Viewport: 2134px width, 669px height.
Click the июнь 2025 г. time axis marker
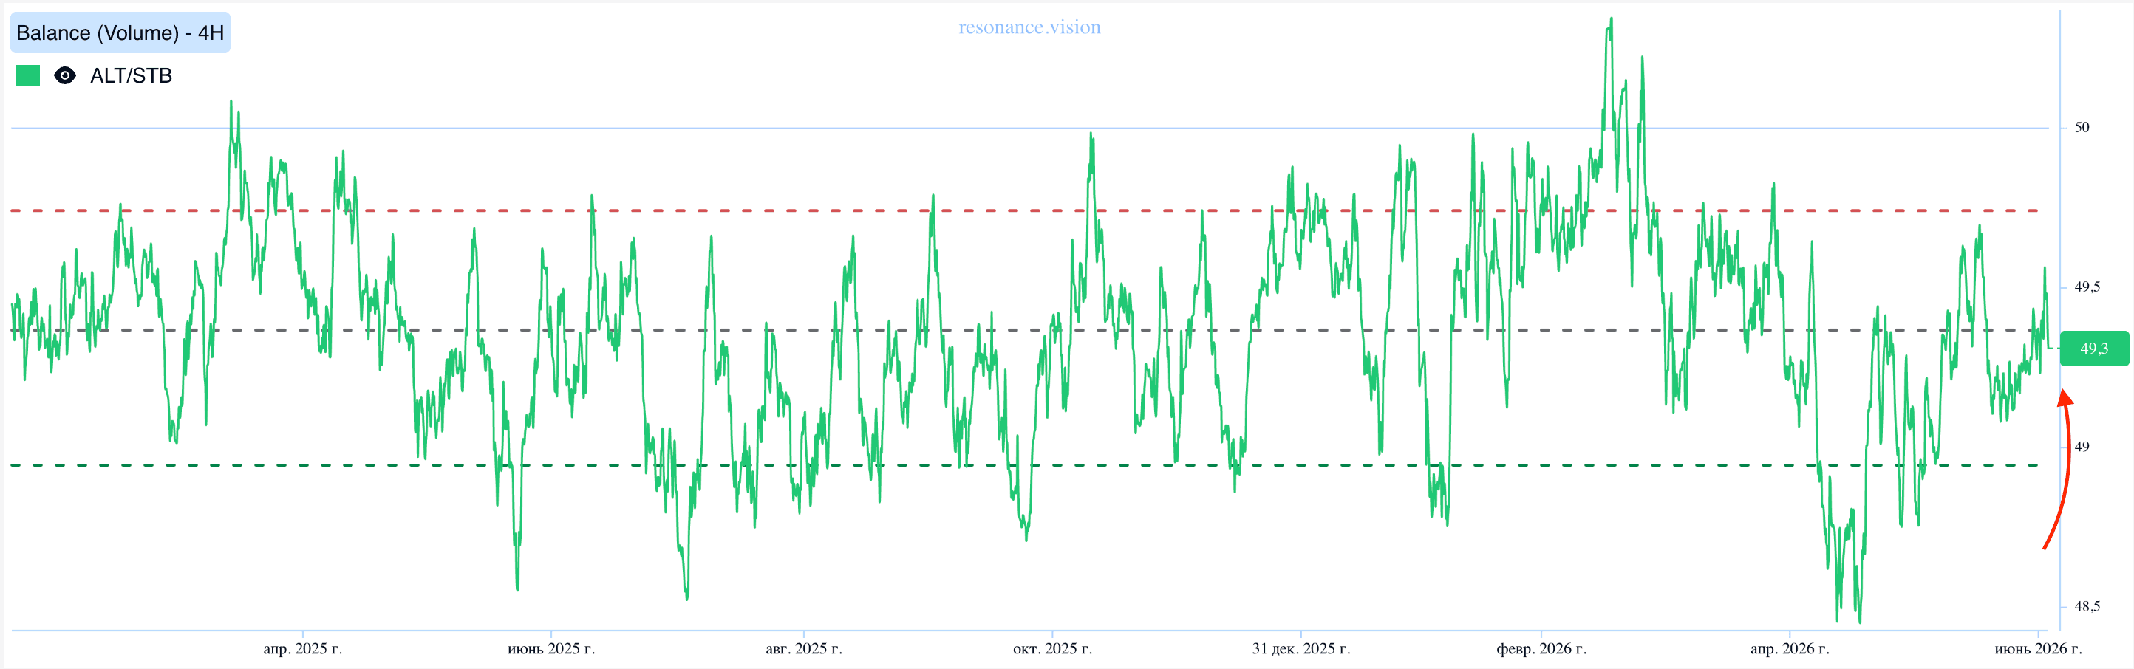551,649
